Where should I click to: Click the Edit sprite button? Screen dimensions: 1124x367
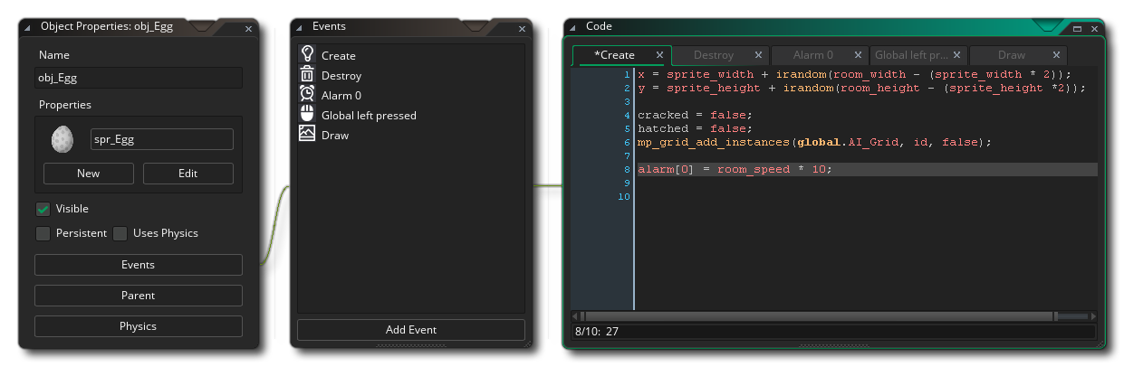click(187, 174)
